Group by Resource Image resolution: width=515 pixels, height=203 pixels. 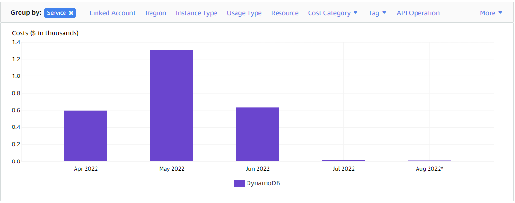[x=285, y=13]
